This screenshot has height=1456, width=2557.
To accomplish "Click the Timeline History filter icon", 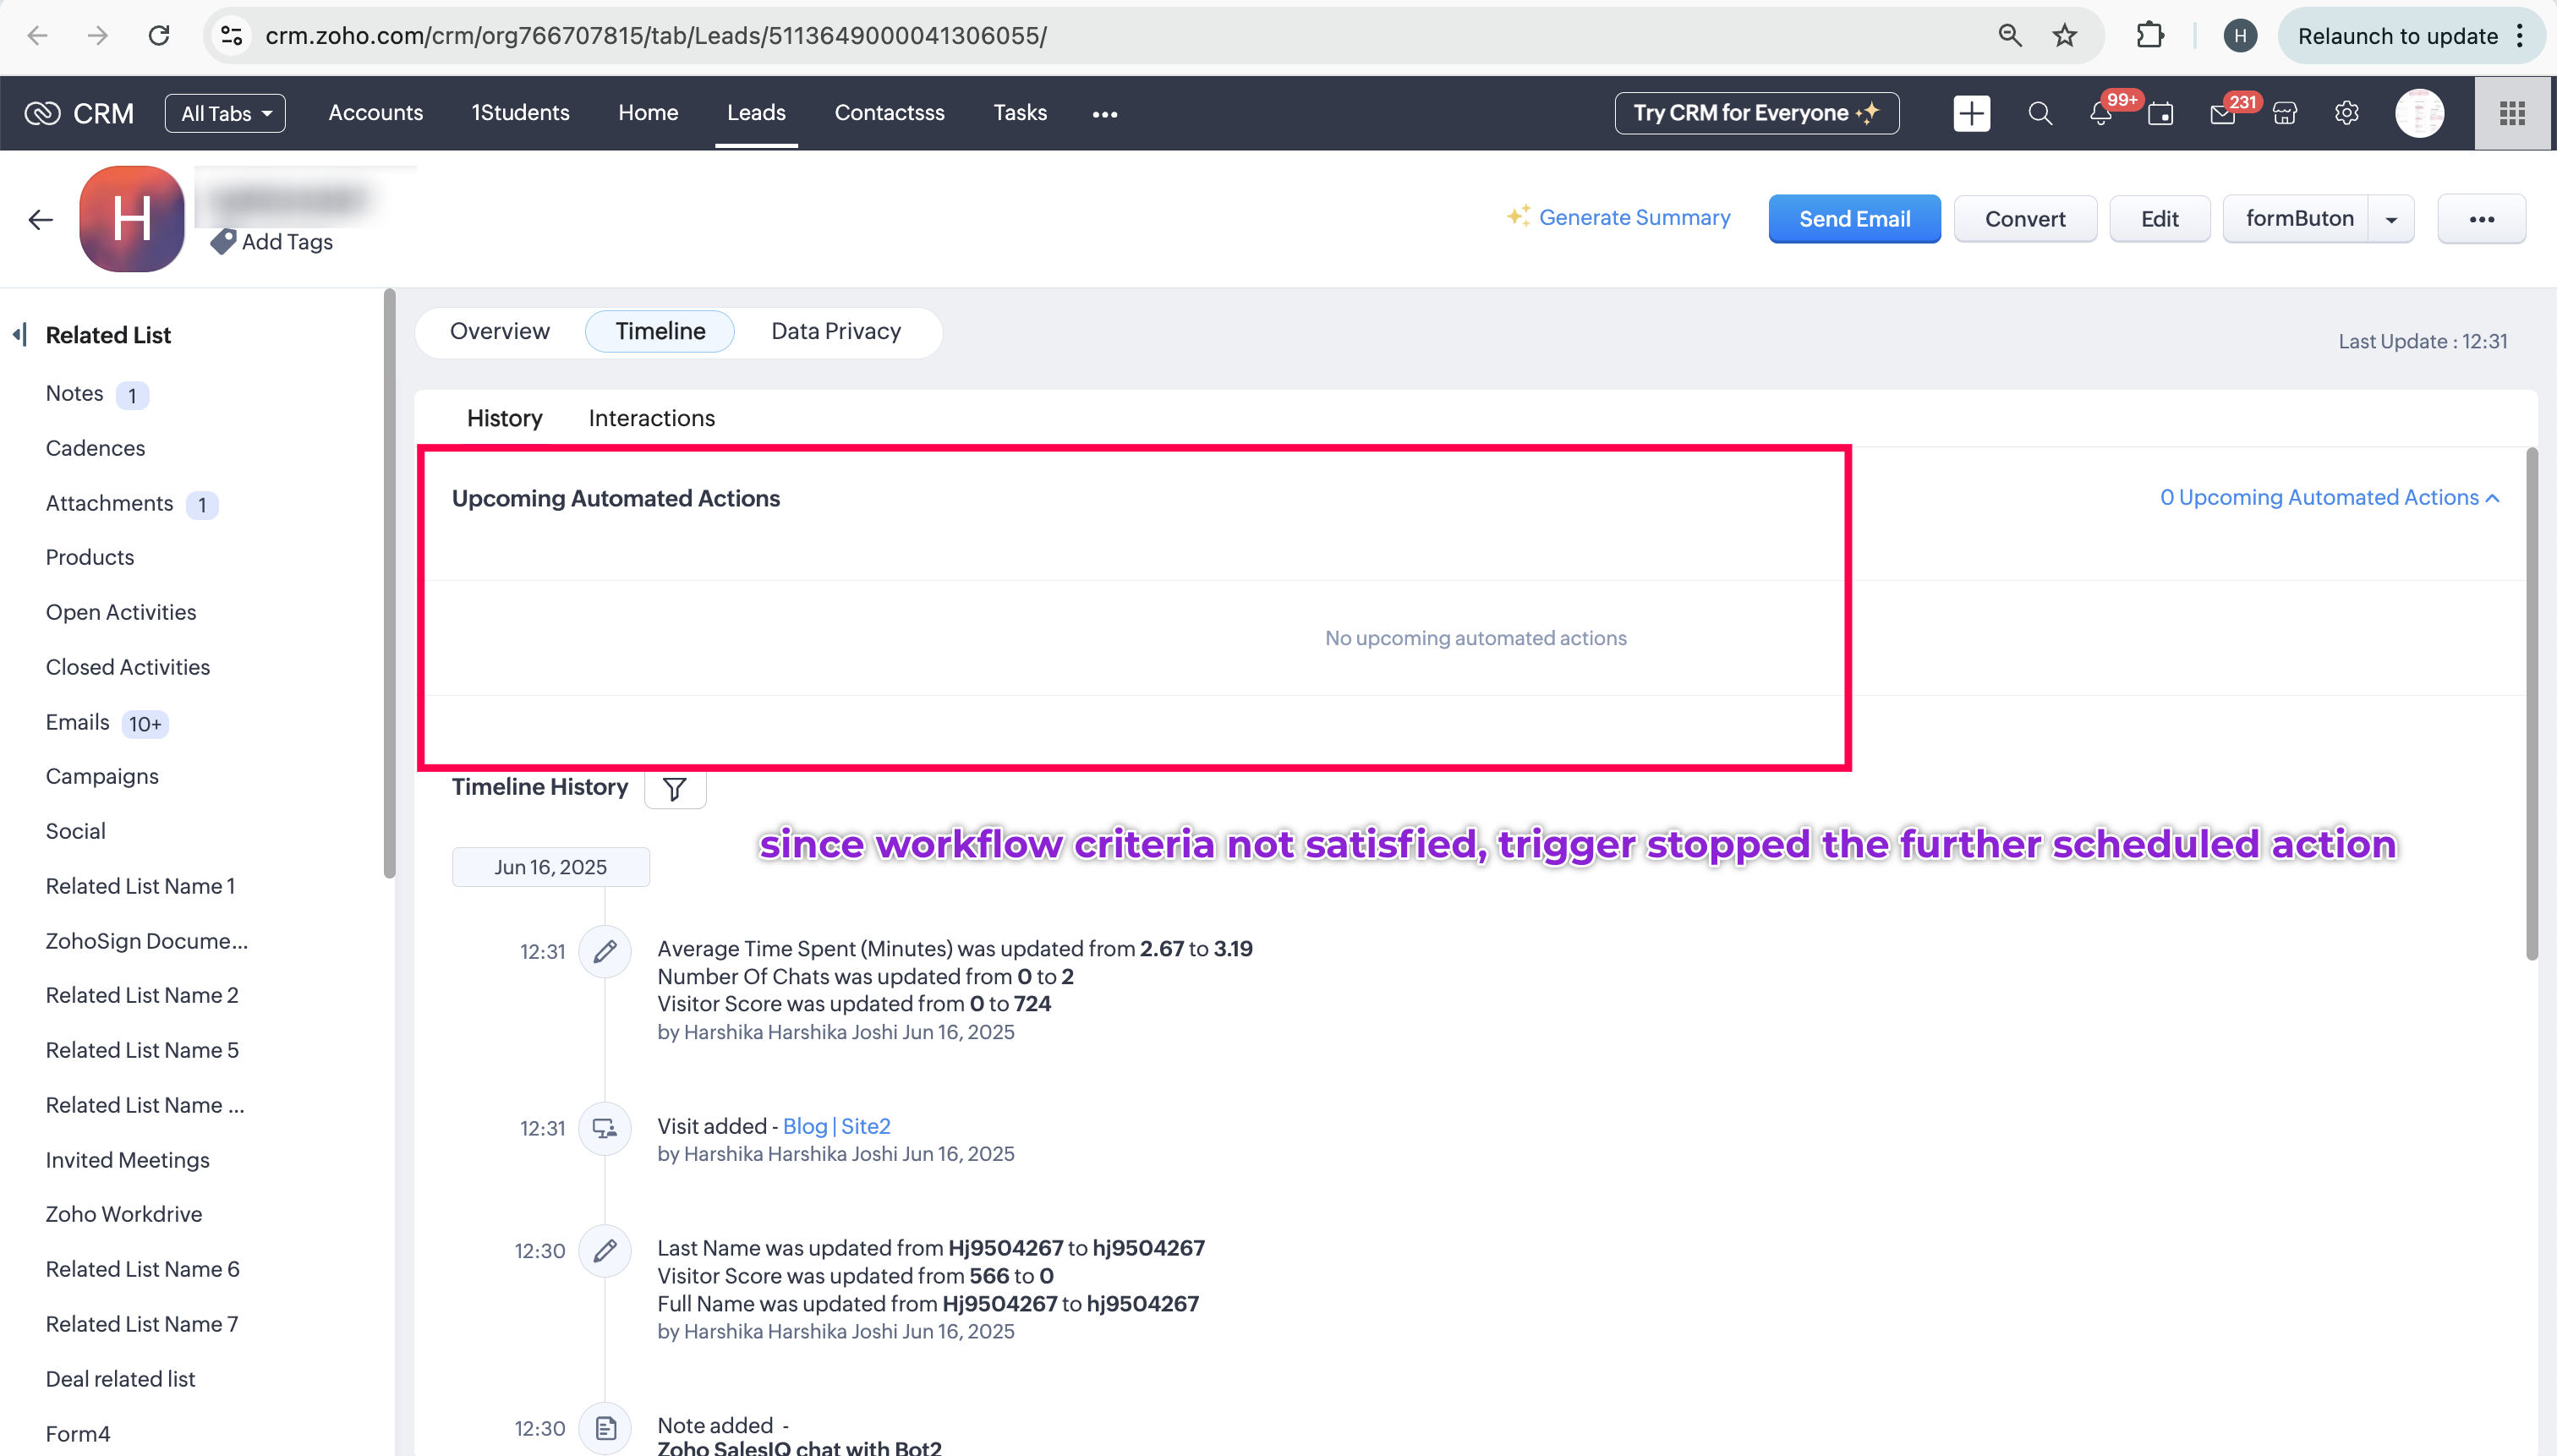I will point(675,789).
